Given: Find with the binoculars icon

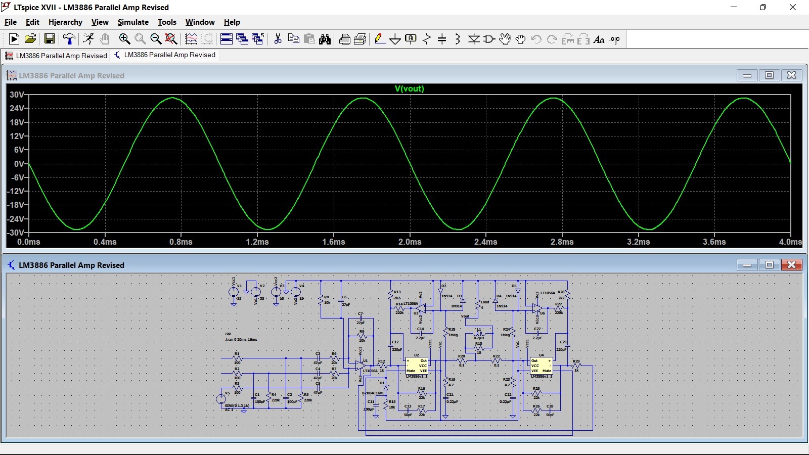Looking at the screenshot, I should pyautogui.click(x=325, y=39).
